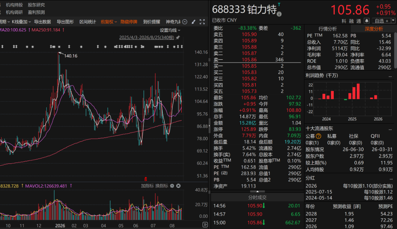Click 导出数据 in chart toolbar
Viewport: 397px width, 229px height.
(43, 22)
